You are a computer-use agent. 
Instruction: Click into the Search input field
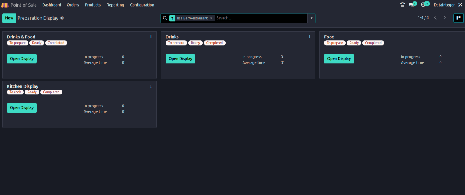click(260, 18)
